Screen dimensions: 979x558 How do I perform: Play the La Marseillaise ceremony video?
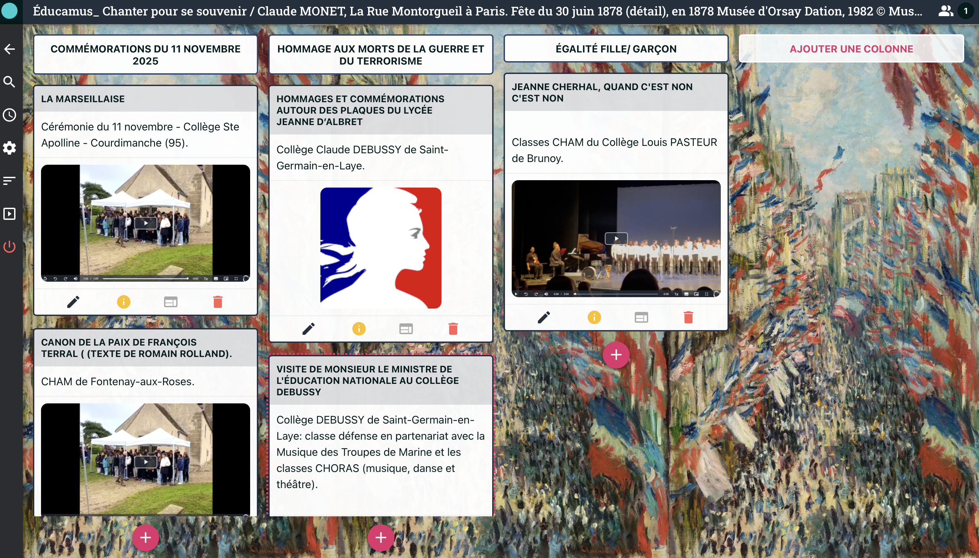[x=146, y=223]
